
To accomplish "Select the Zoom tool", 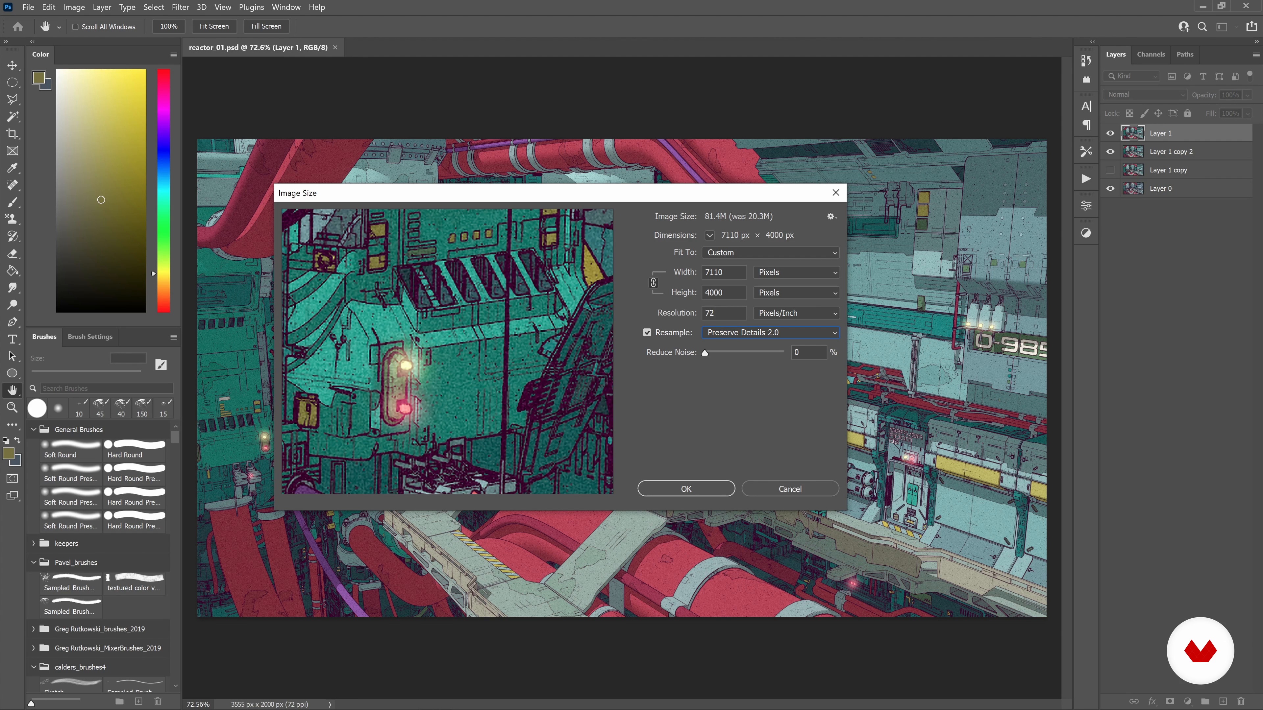I will point(12,407).
